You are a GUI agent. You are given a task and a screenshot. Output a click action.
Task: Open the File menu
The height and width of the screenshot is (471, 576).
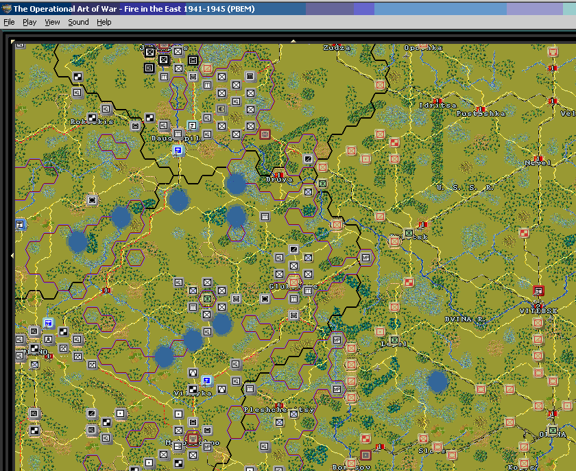tap(9, 22)
